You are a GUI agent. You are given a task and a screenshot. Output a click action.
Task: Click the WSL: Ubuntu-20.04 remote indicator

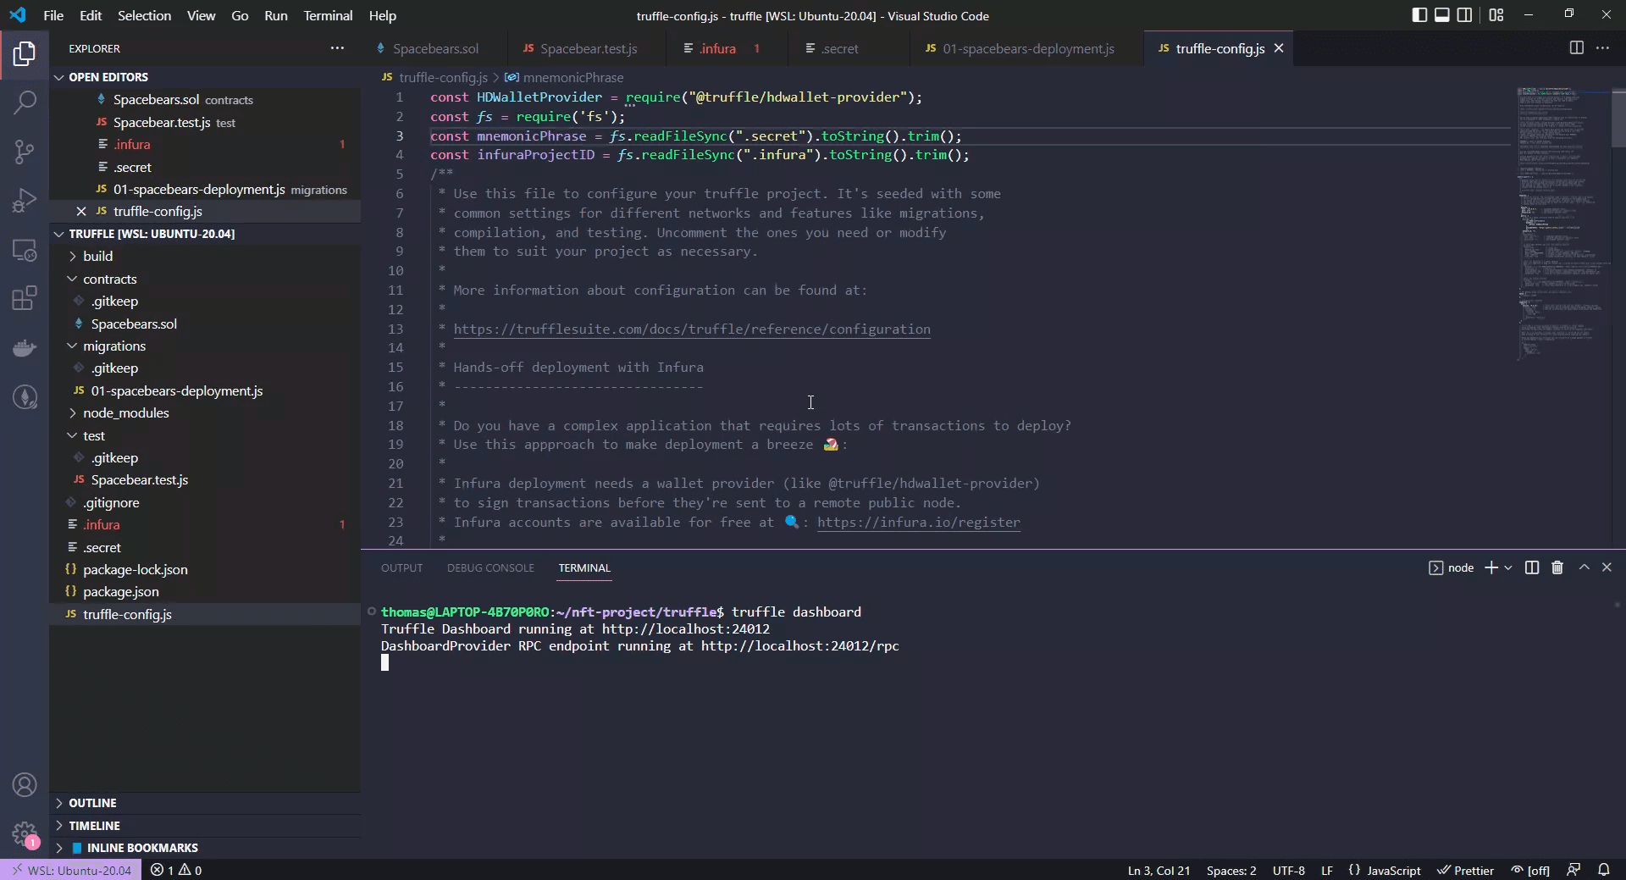[x=73, y=870]
